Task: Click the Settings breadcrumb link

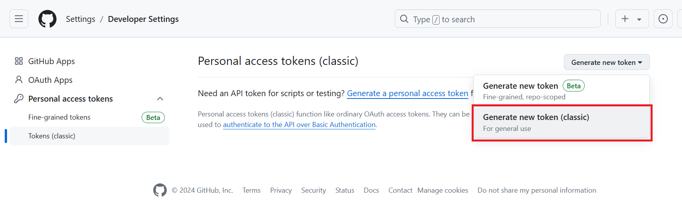Action: pos(80,19)
